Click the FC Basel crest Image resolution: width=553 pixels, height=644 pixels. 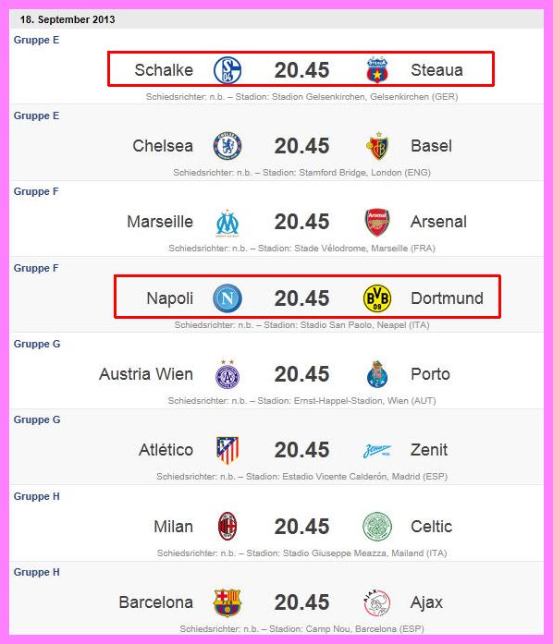pos(377,146)
